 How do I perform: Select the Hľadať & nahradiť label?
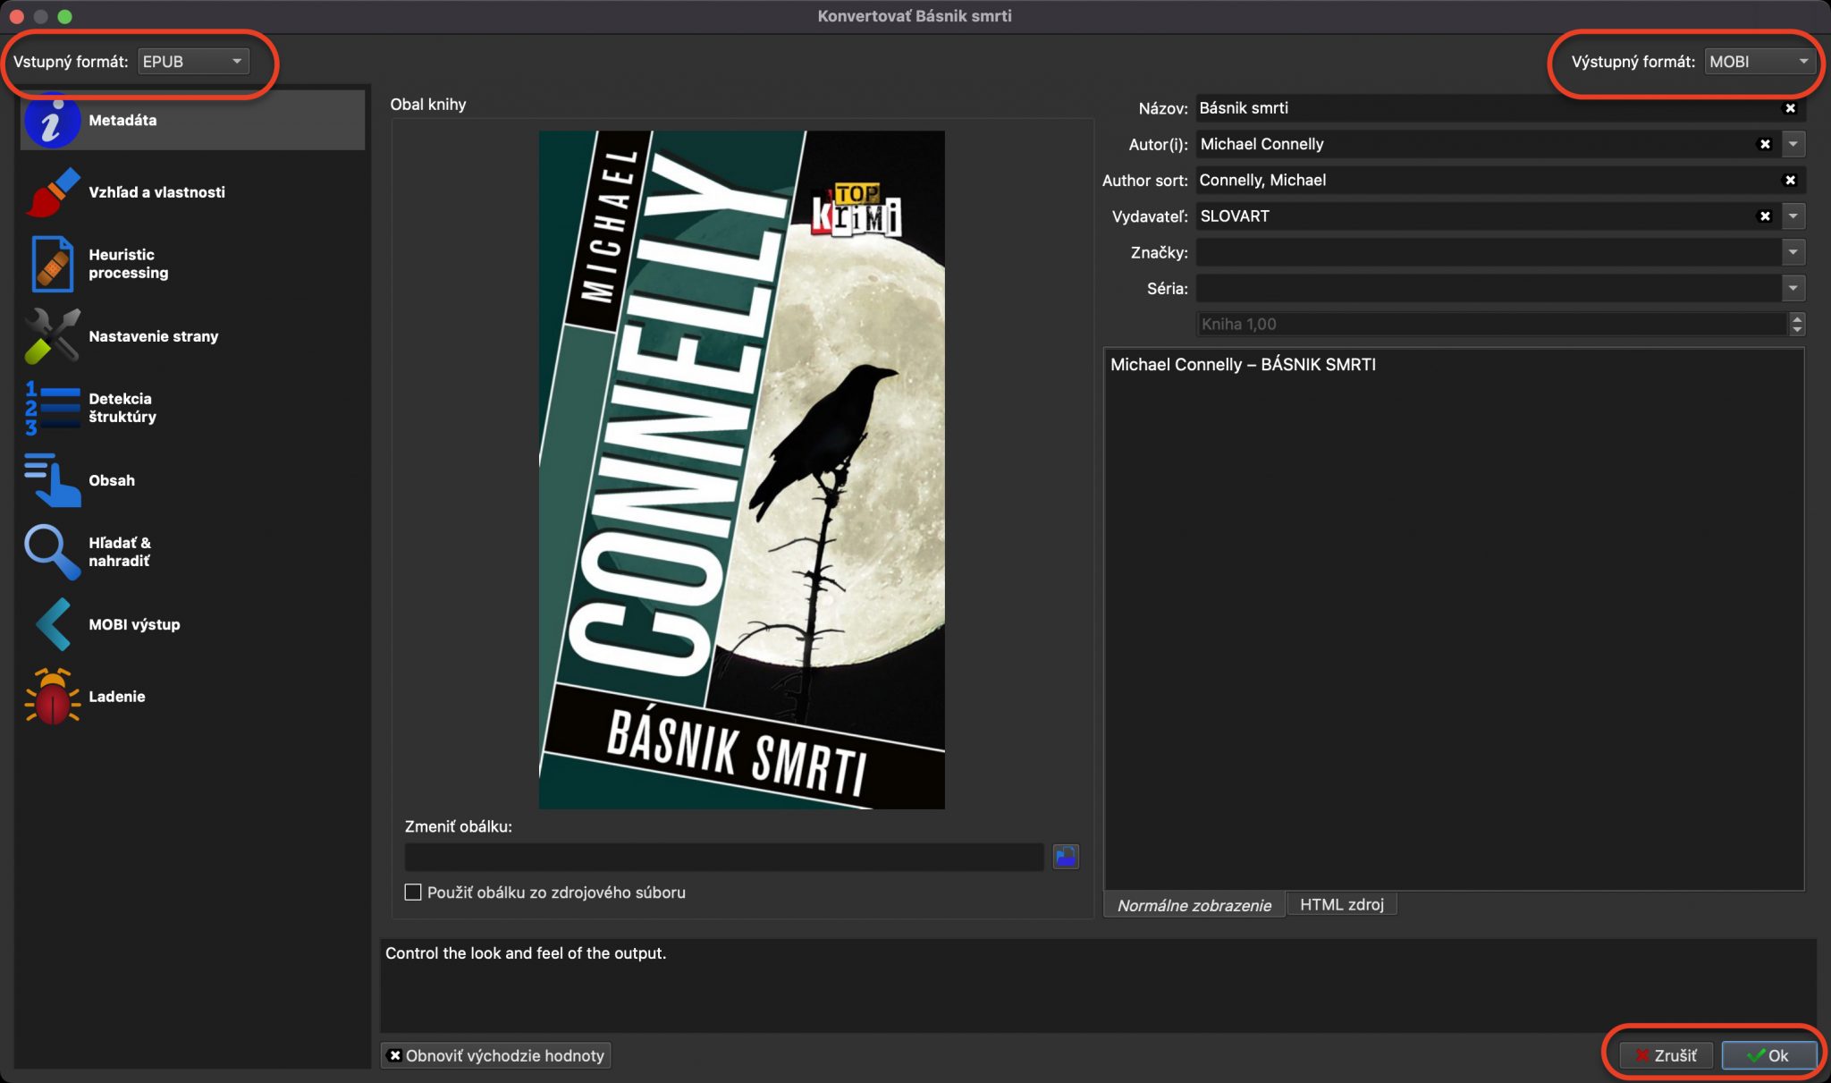tap(120, 552)
